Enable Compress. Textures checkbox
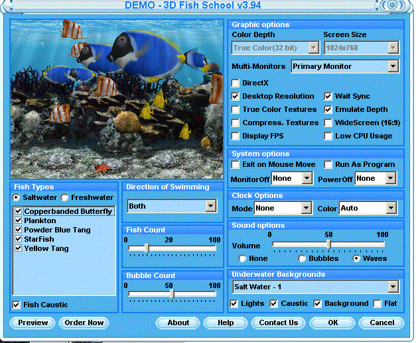 click(x=236, y=123)
